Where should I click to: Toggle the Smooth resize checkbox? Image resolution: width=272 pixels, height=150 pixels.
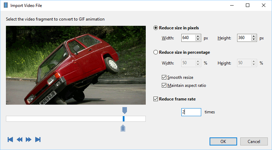[x=164, y=77]
